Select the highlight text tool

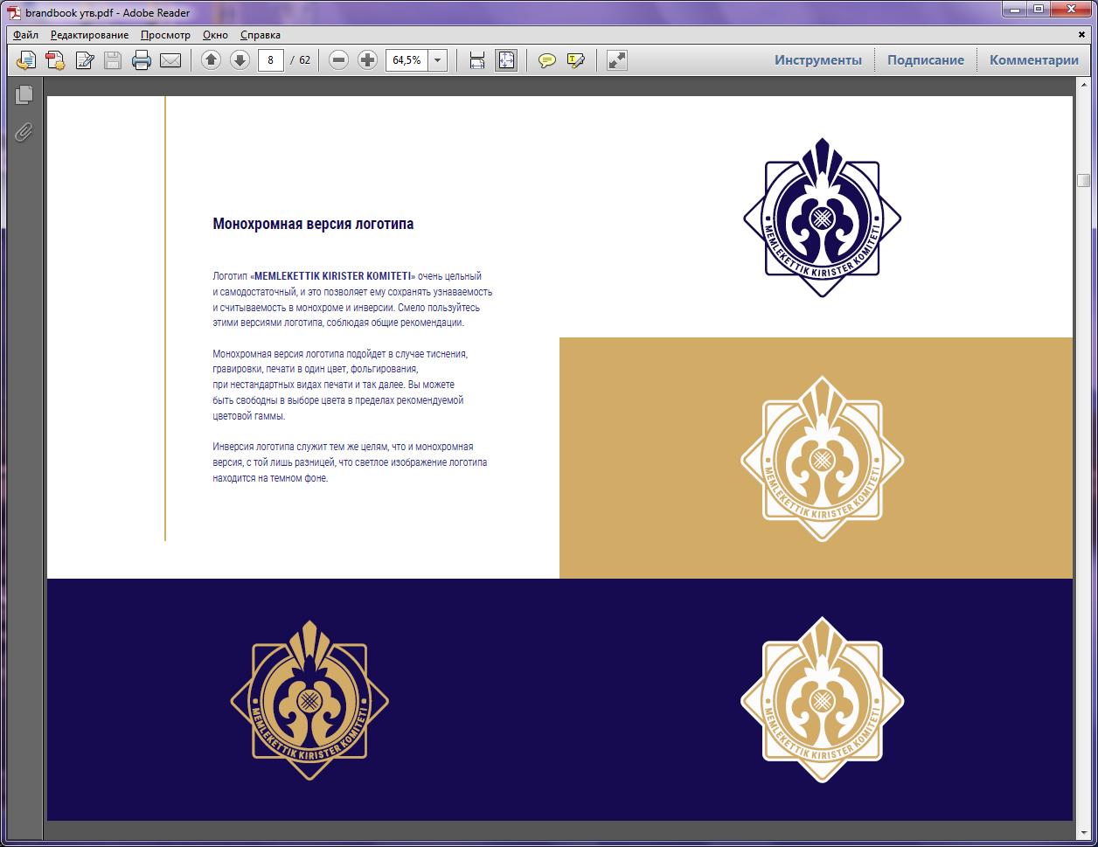(x=575, y=60)
